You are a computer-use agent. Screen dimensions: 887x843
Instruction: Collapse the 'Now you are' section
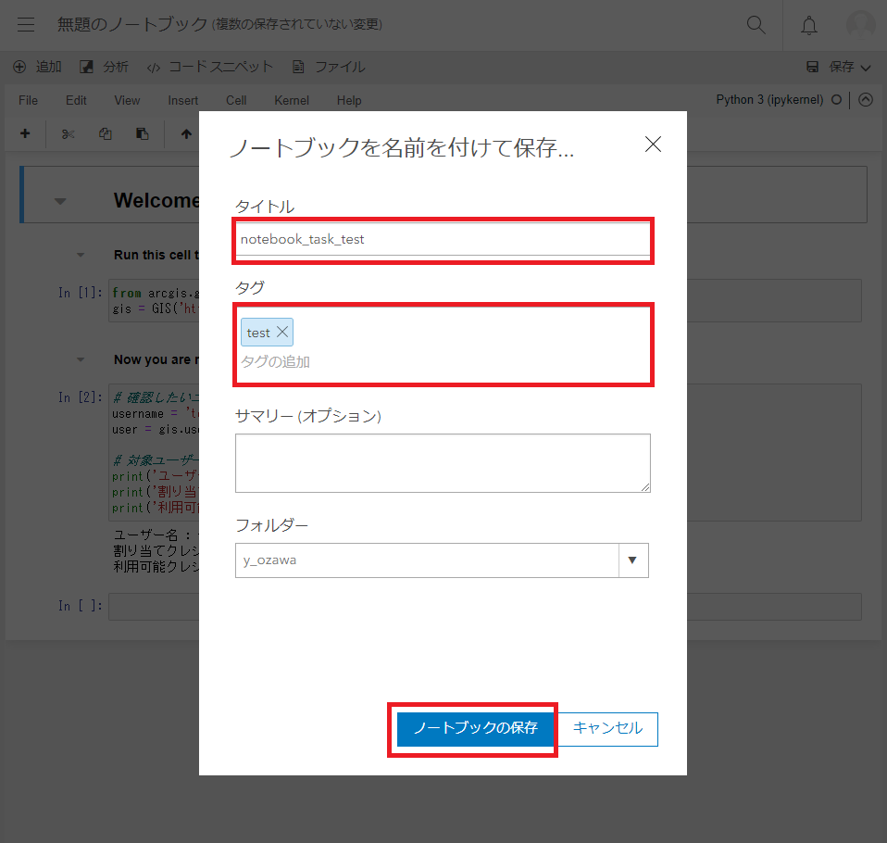pos(81,359)
